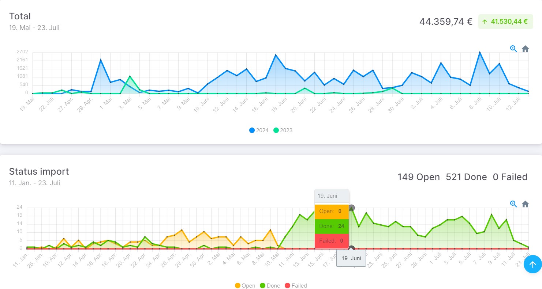Click the 19. Juni marker on the baseline

pos(352,249)
